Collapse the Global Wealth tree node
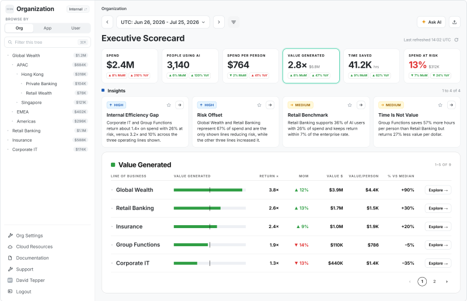The height and width of the screenshot is (301, 467). [x=8, y=55]
